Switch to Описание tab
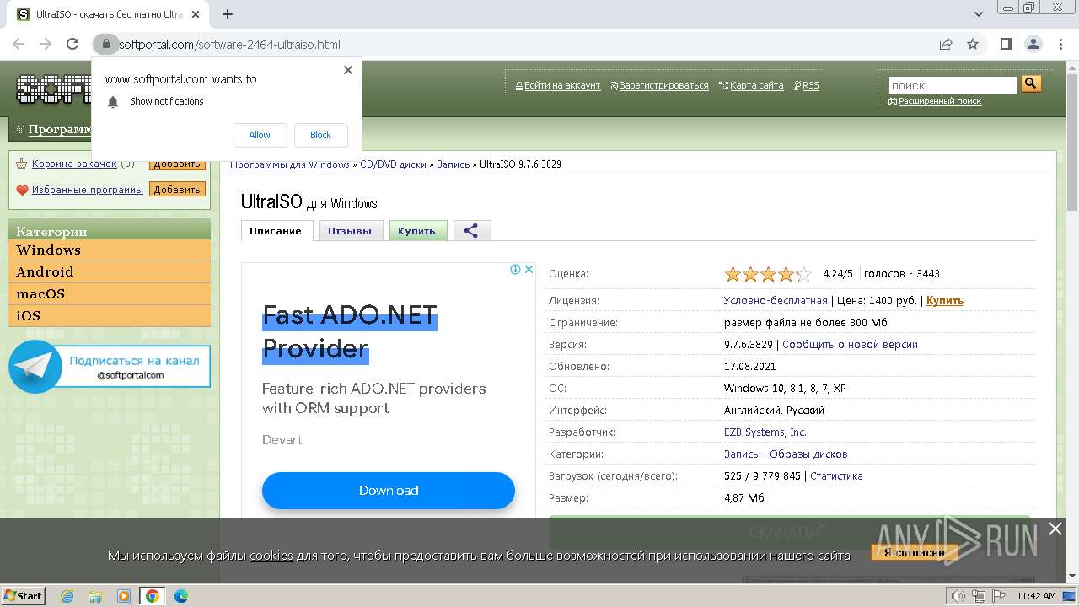The width and height of the screenshot is (1079, 607). pyautogui.click(x=276, y=231)
